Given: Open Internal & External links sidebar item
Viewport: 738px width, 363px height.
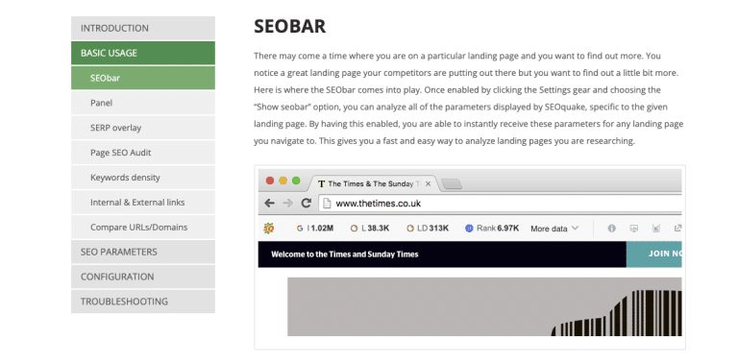Looking at the screenshot, I should pyautogui.click(x=143, y=203).
